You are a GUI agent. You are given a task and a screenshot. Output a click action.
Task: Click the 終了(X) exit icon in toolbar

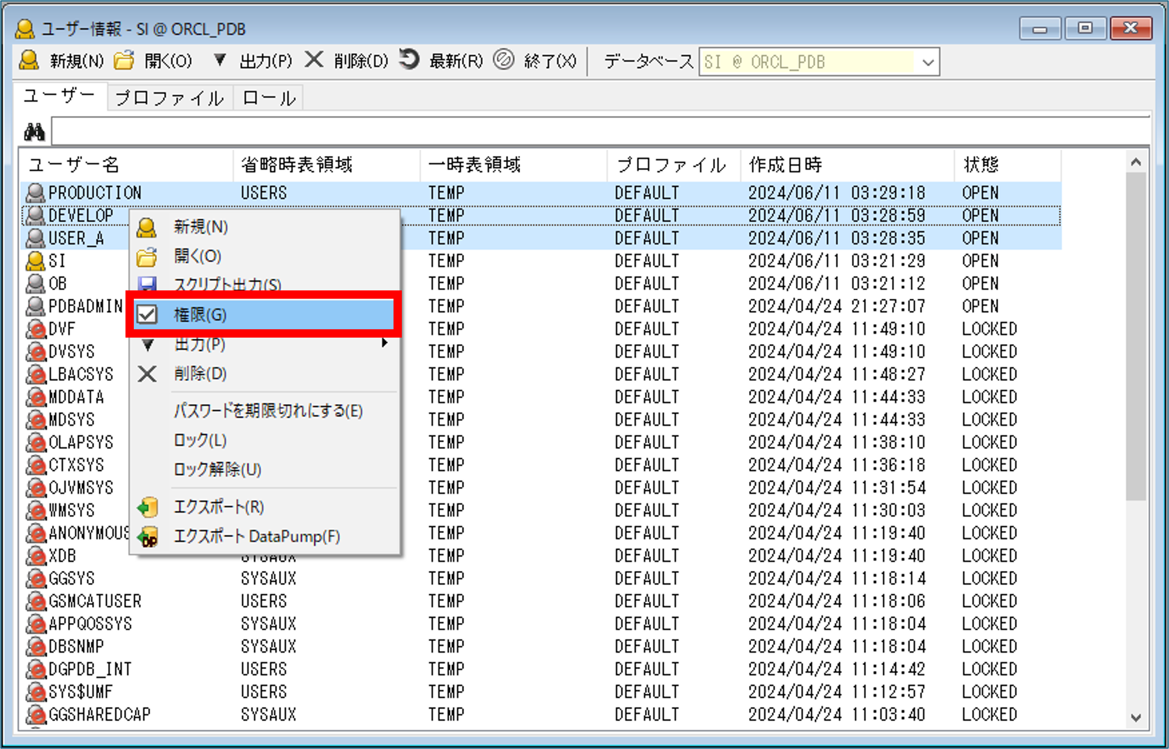pos(503,60)
